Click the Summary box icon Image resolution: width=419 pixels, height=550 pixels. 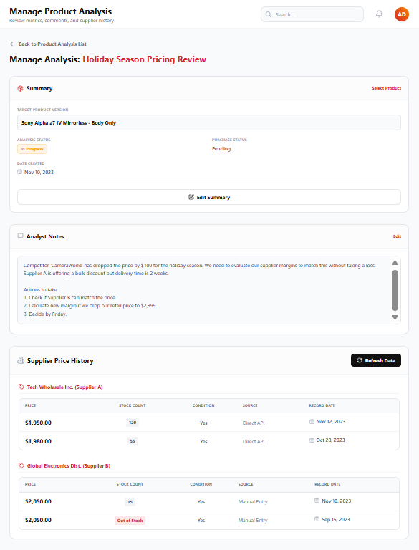click(x=20, y=88)
